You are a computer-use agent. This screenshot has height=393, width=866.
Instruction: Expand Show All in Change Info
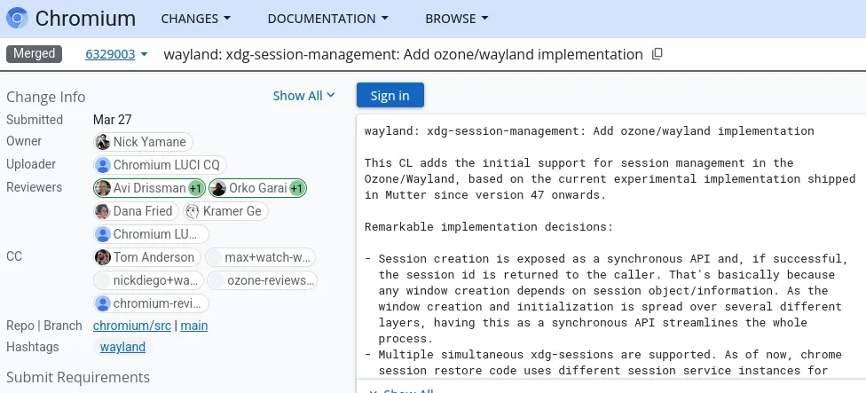(303, 96)
